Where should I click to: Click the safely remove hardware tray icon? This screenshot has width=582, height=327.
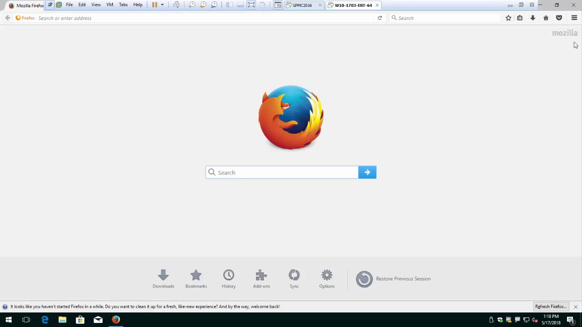(x=491, y=320)
